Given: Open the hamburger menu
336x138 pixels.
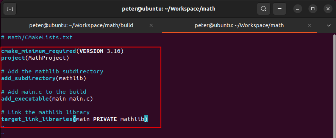Looking at the screenshot, I should [x=280, y=9].
